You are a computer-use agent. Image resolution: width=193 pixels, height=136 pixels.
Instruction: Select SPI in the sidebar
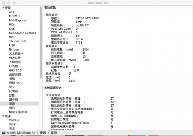pyautogui.click(x=11, y=37)
